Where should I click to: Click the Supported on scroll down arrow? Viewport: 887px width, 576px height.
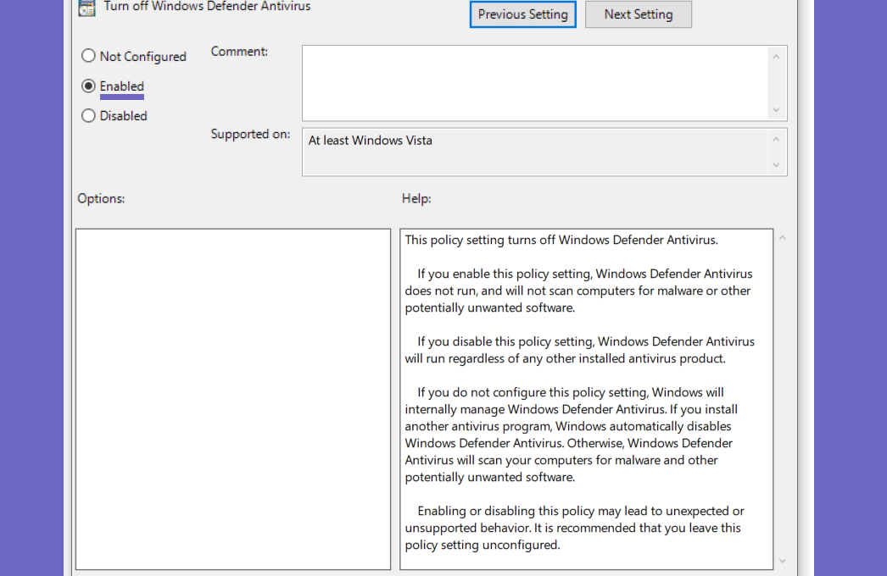pos(776,165)
